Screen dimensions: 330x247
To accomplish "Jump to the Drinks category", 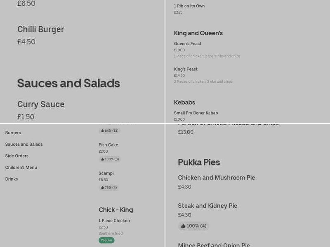I will point(12,179).
